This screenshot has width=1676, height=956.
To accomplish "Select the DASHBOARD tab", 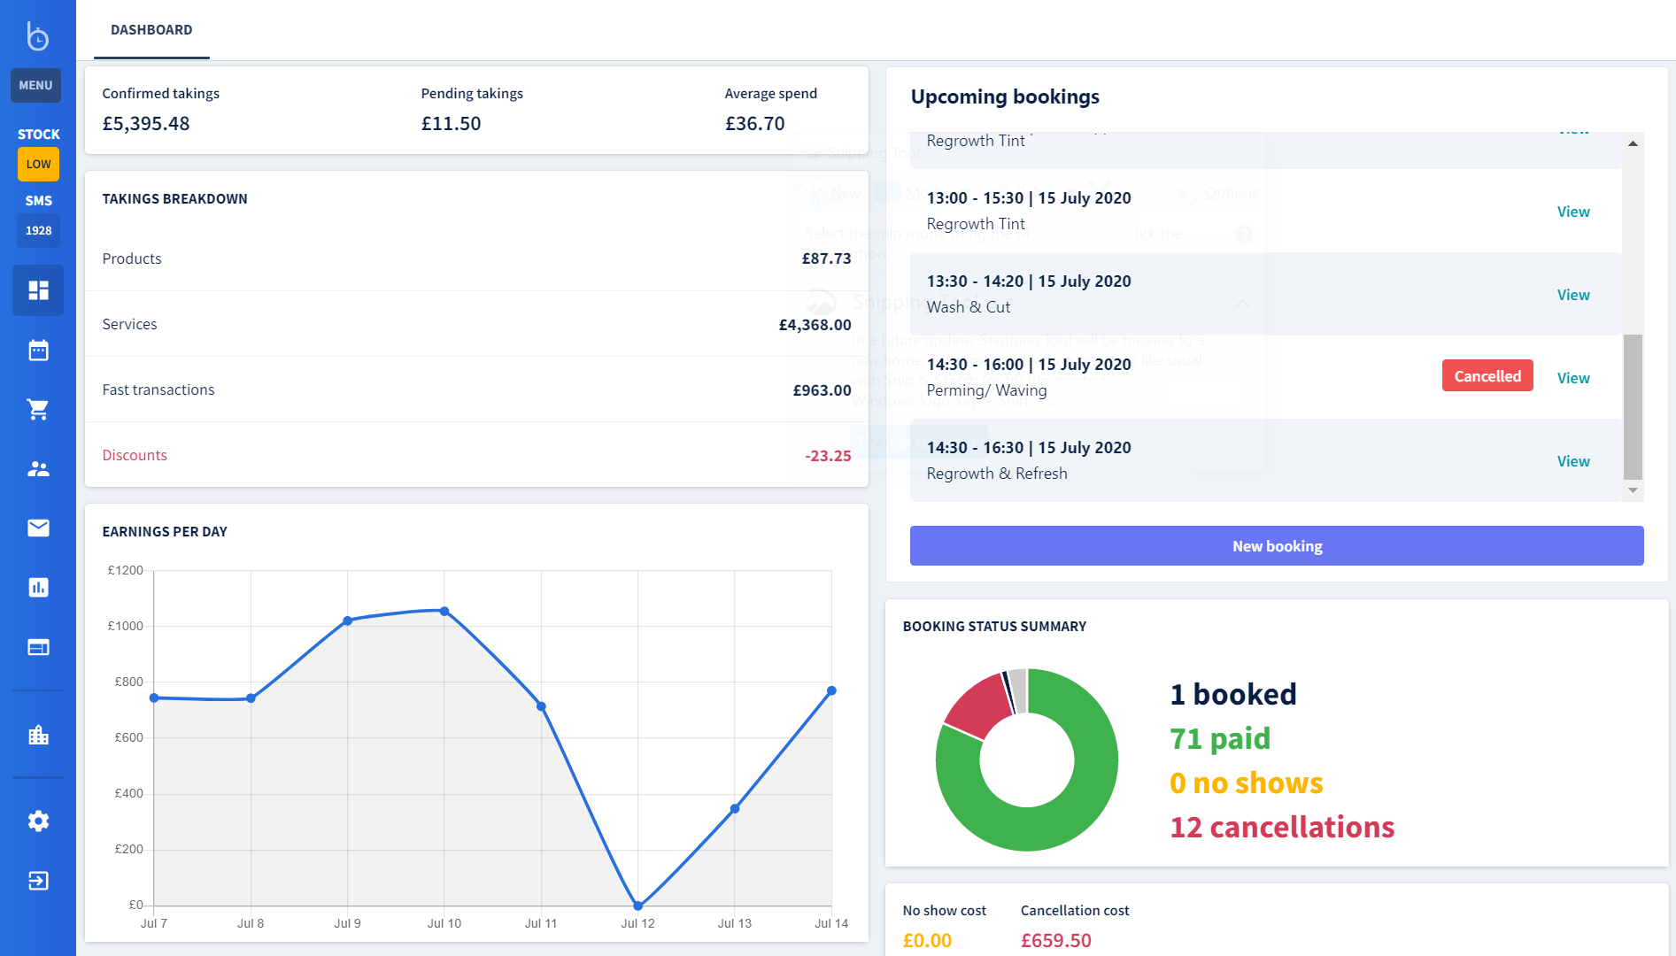I will tap(151, 29).
